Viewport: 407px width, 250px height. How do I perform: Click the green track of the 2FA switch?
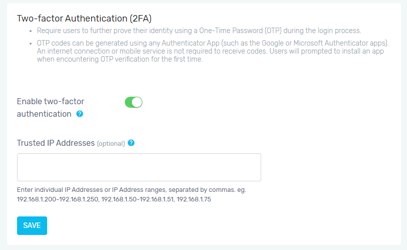click(128, 102)
